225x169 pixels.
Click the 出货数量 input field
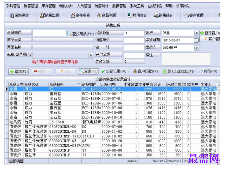pos(134,33)
